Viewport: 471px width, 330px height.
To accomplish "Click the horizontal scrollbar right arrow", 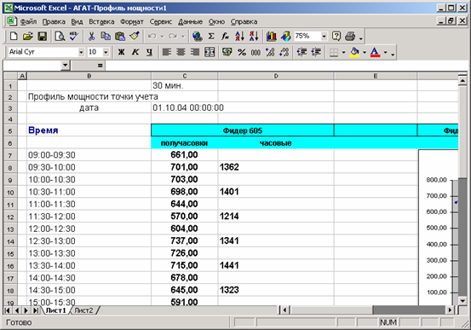I will [450, 310].
